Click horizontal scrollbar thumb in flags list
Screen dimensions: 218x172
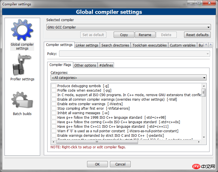[x=97, y=142]
